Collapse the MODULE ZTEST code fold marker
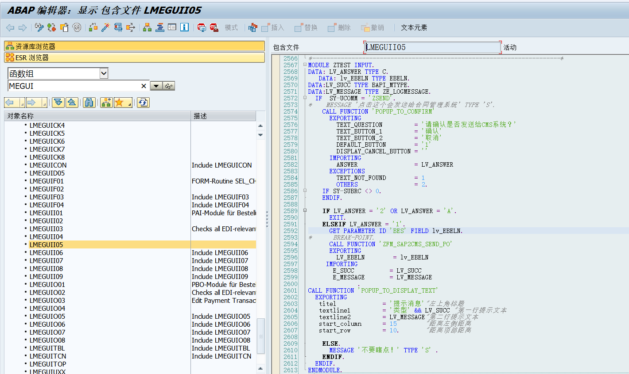Viewport: 629px width, 374px height. [305, 65]
